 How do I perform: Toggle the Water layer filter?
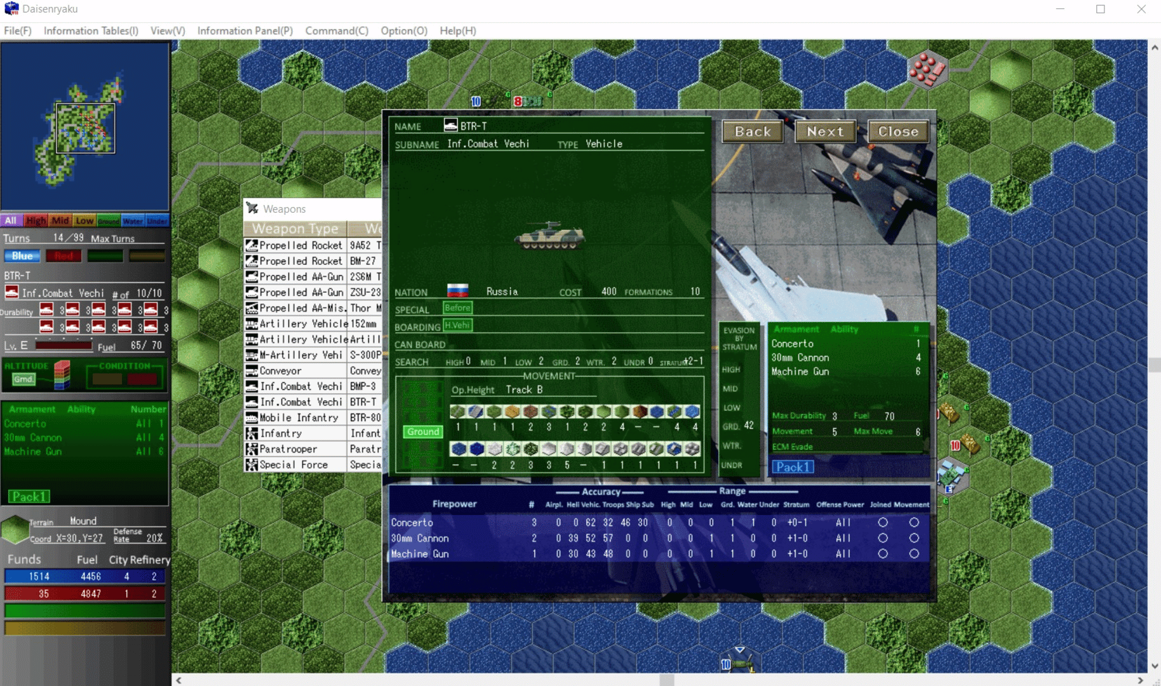click(133, 220)
